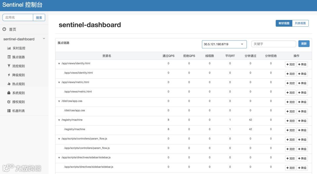Image resolution: width=317 pixels, height=174 pixels.
Task: Add 流控 rule for child app.css row
Action: pos(291,111)
